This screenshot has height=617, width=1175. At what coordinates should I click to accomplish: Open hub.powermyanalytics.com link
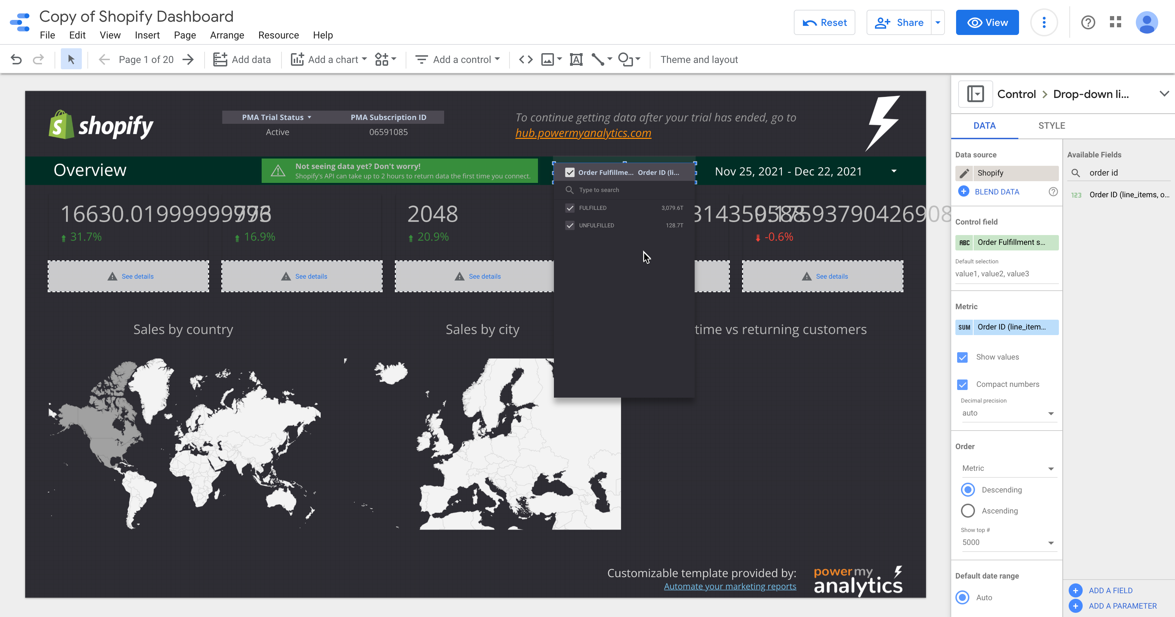[x=583, y=133]
